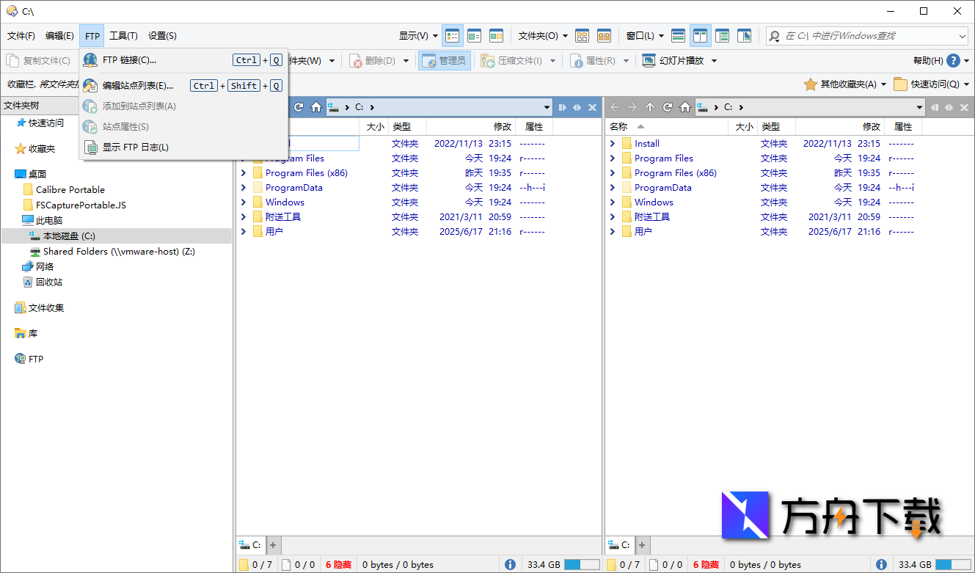Click the Home icon in the breadcrumb bar
The width and height of the screenshot is (975, 573).
pyautogui.click(x=316, y=106)
